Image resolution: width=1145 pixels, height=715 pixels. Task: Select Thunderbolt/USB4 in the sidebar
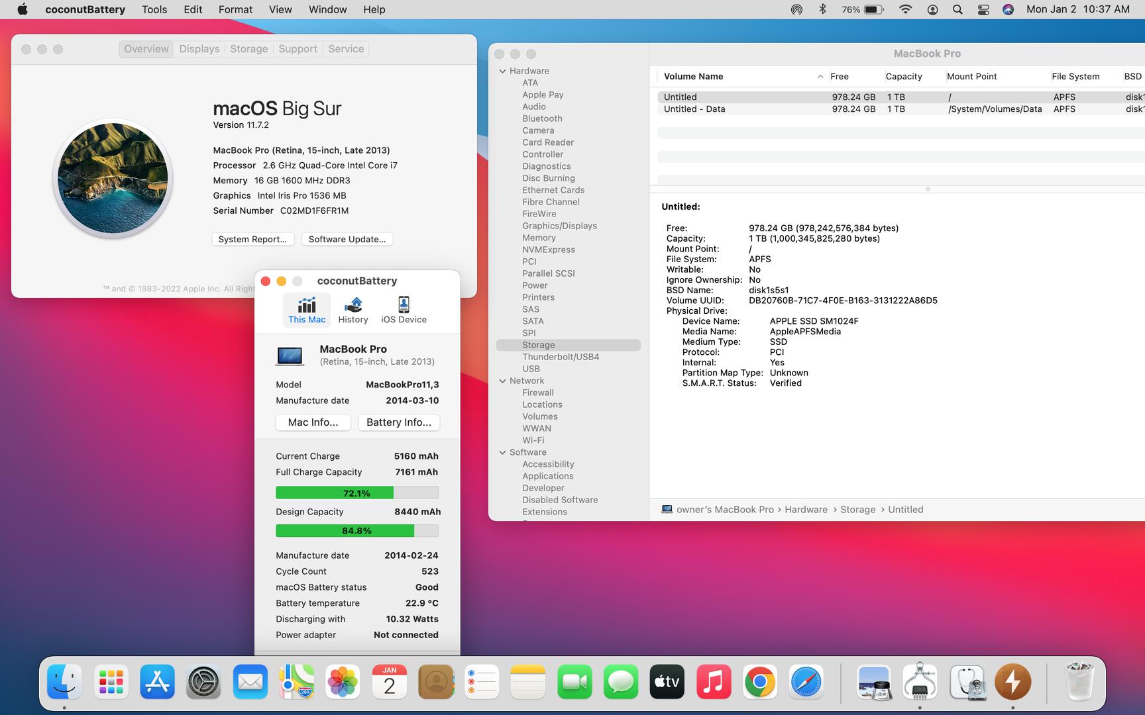click(561, 357)
